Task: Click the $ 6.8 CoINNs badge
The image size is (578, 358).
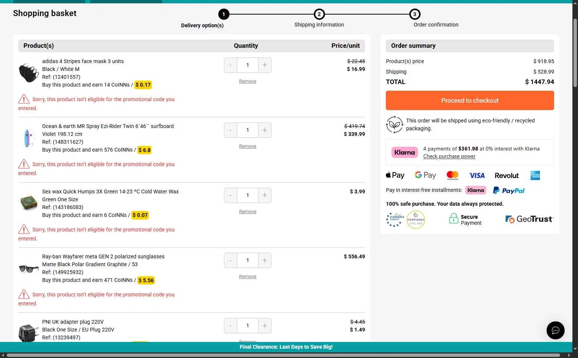Action: (144, 150)
